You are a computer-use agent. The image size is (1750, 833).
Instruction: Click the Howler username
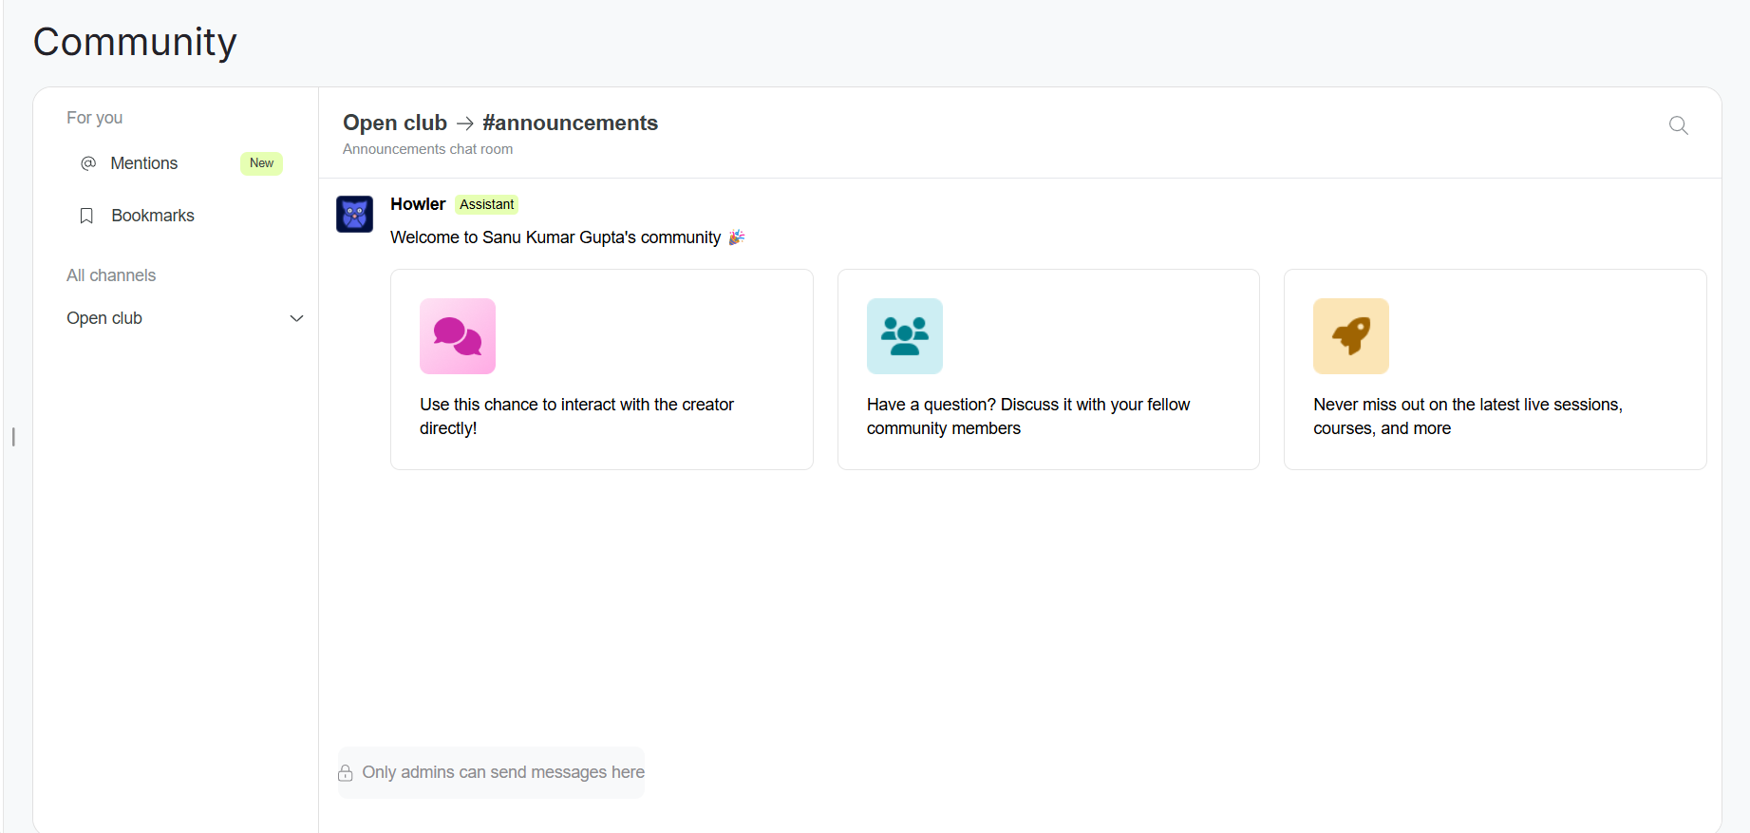418,204
